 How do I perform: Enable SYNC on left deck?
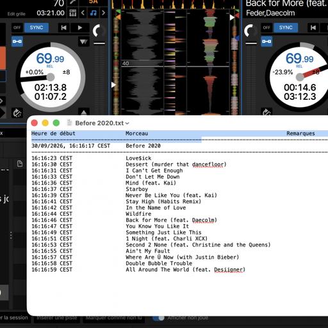click(x=37, y=28)
